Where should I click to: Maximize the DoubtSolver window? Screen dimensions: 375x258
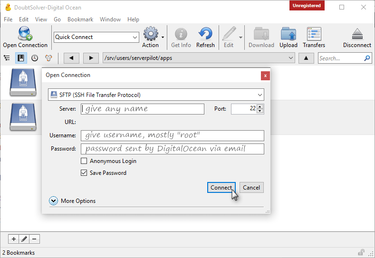click(x=342, y=7)
